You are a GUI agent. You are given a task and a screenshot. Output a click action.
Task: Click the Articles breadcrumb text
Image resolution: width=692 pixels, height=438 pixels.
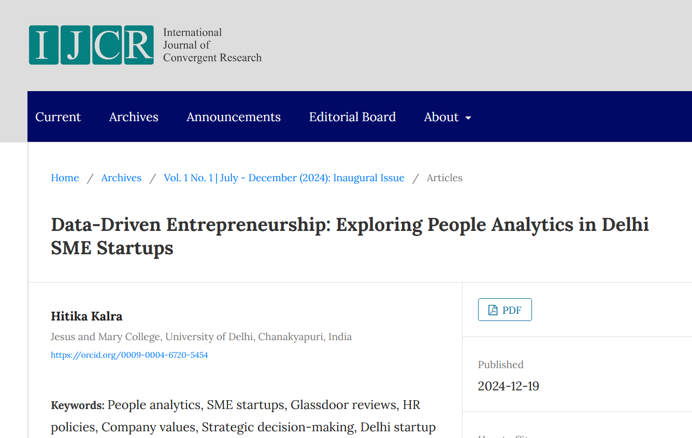[x=444, y=178]
